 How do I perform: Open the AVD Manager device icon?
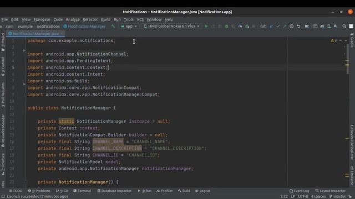329,27
